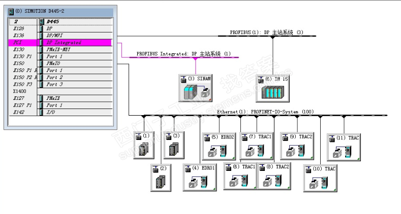Select the SINAMICS drive station icon (3)
401x214 pixels.
coord(195,88)
